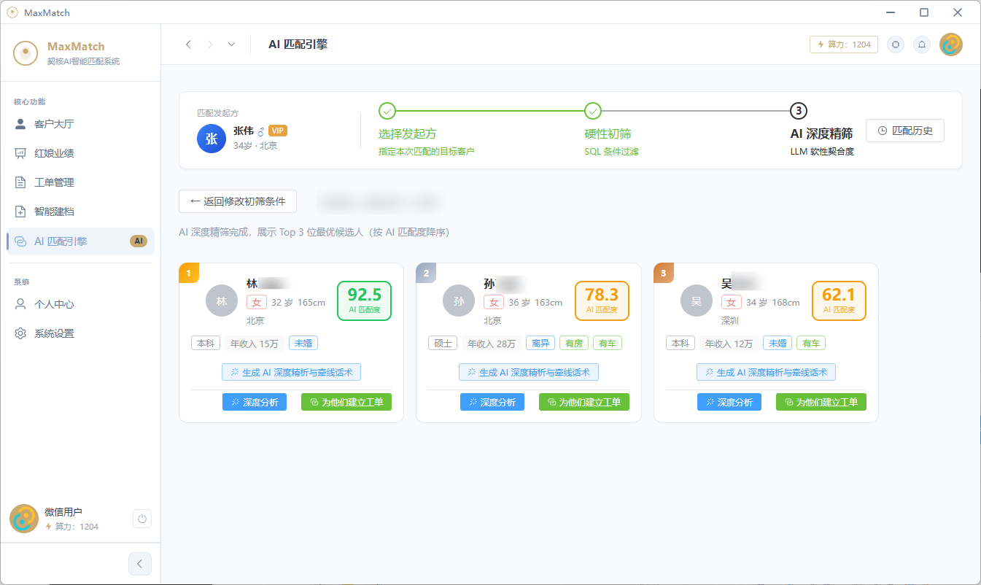Click the VIP badge next to 张伟
981x585 pixels.
278,131
